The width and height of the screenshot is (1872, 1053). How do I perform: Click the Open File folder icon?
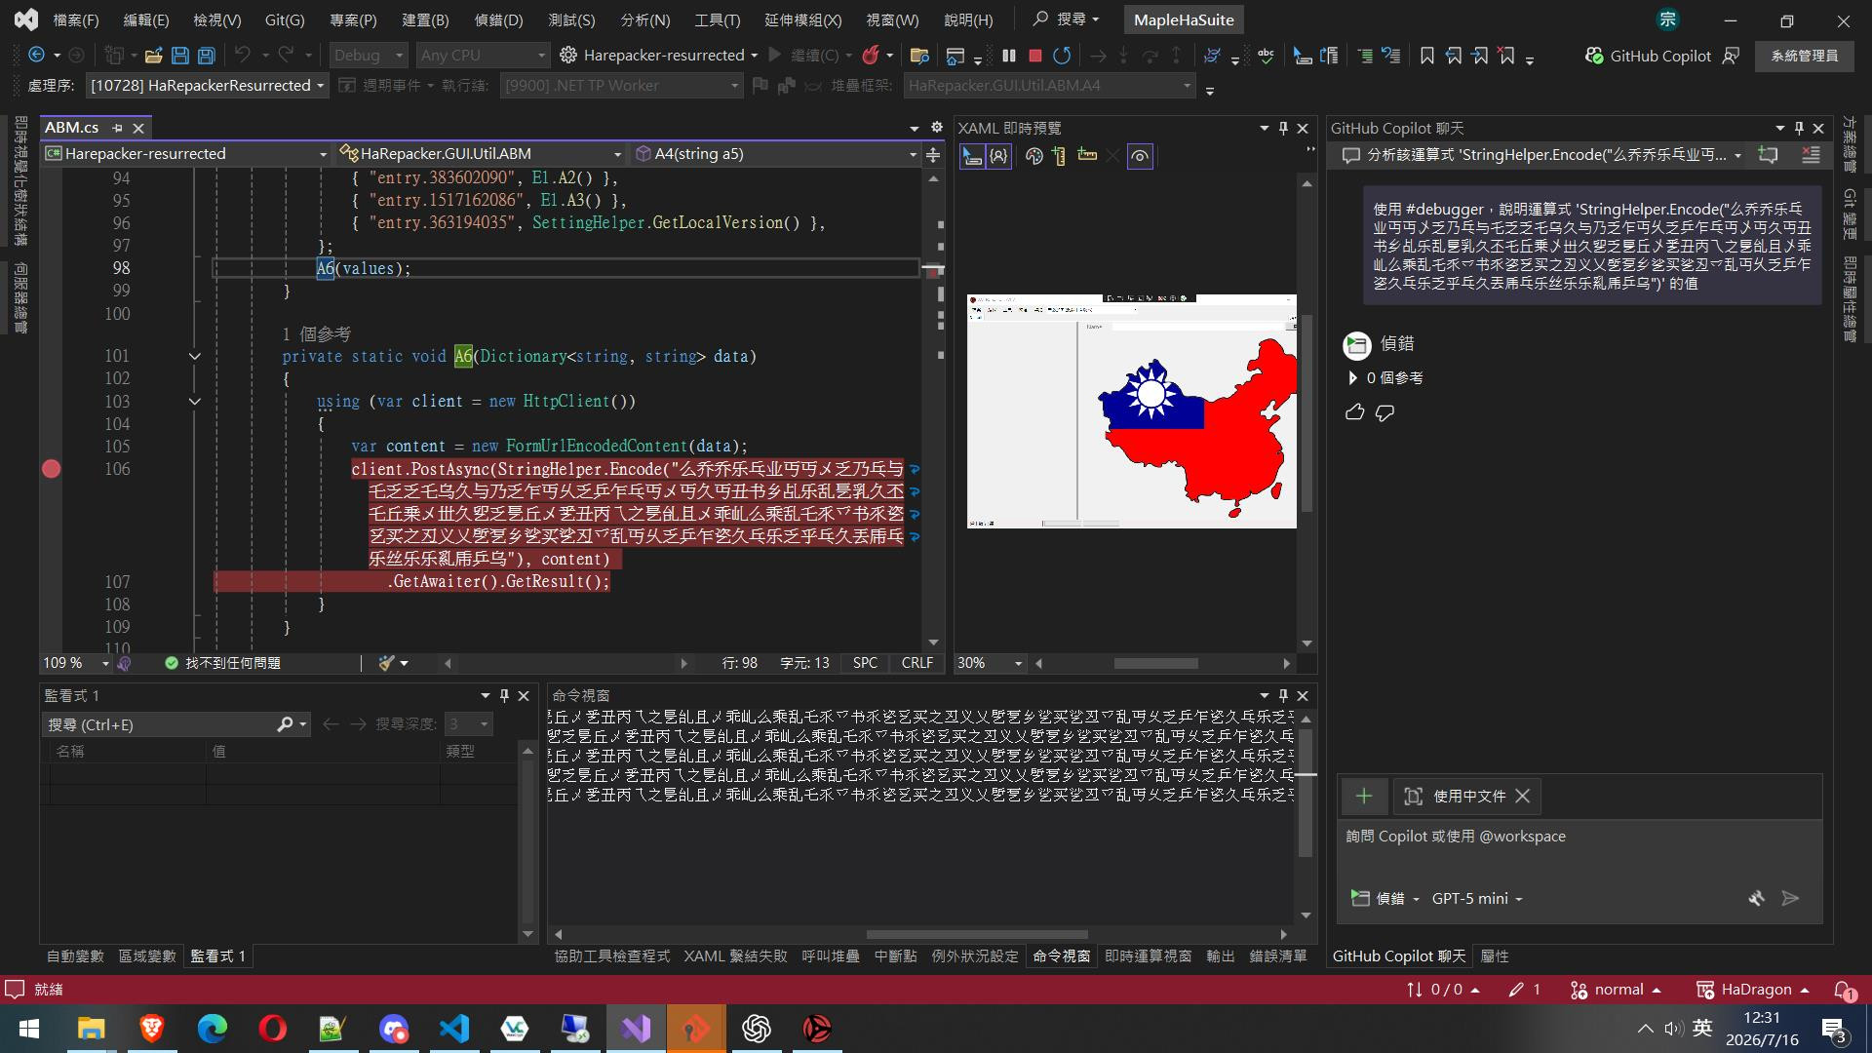coord(153,56)
